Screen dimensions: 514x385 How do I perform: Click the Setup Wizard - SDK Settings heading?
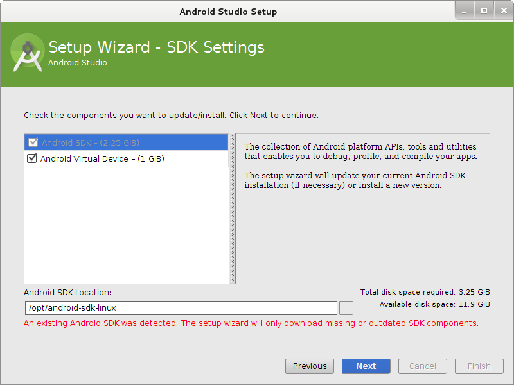point(156,47)
